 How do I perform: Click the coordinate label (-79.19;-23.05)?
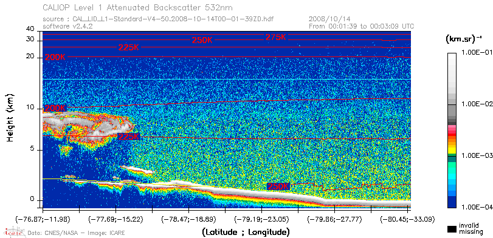(261, 219)
